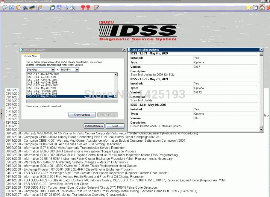Viewport: 270px width, 197px height.
Task: Open IB08-J-003 6HK1 Horsepower/Torque Upgrade Process
Action: tap(71, 151)
